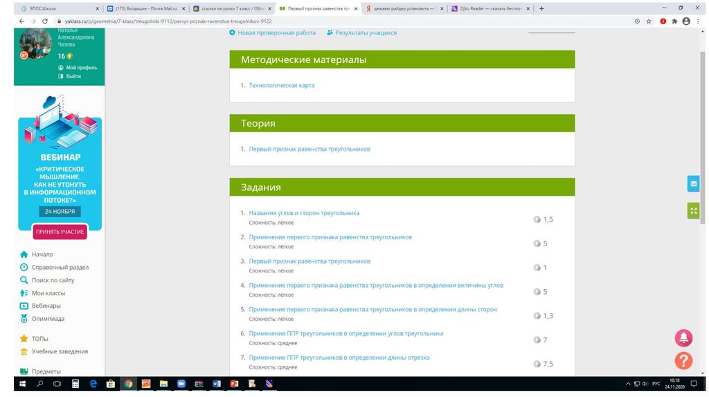The width and height of the screenshot is (709, 397).
Task: Click the red extension badge icon
Action: pyautogui.click(x=663, y=21)
